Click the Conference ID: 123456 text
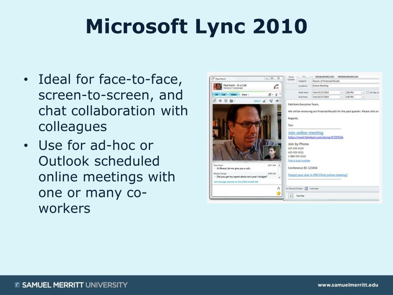This screenshot has width=393, height=295. point(302,168)
